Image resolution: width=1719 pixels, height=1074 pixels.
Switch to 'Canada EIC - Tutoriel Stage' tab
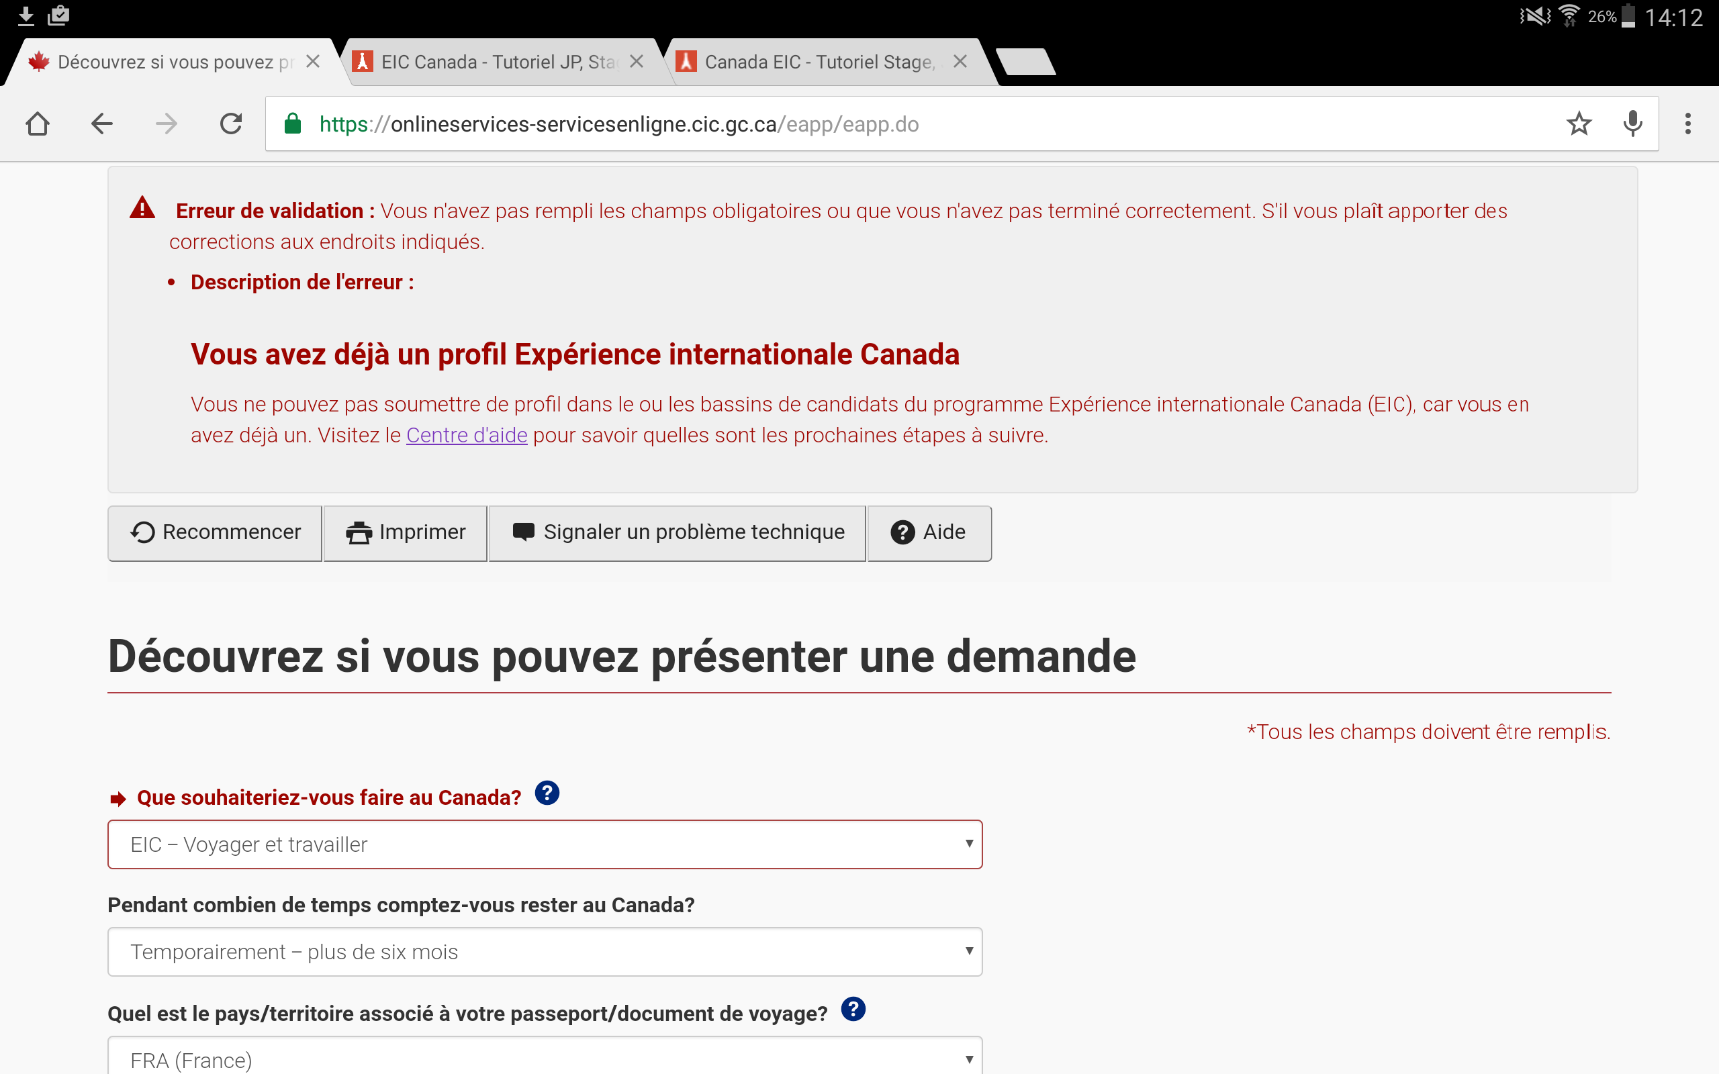tap(817, 62)
